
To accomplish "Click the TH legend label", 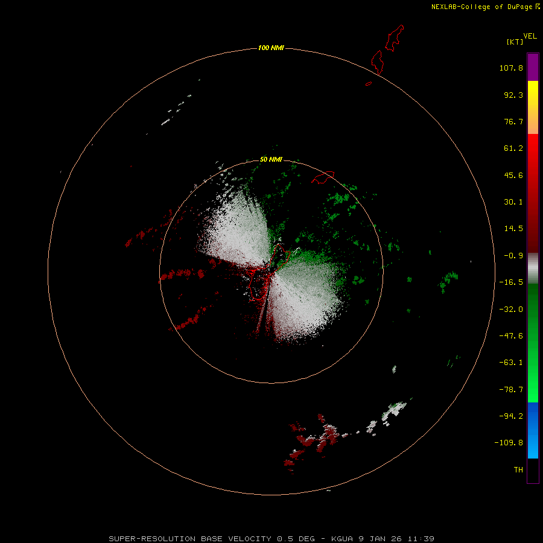I will pos(518,470).
